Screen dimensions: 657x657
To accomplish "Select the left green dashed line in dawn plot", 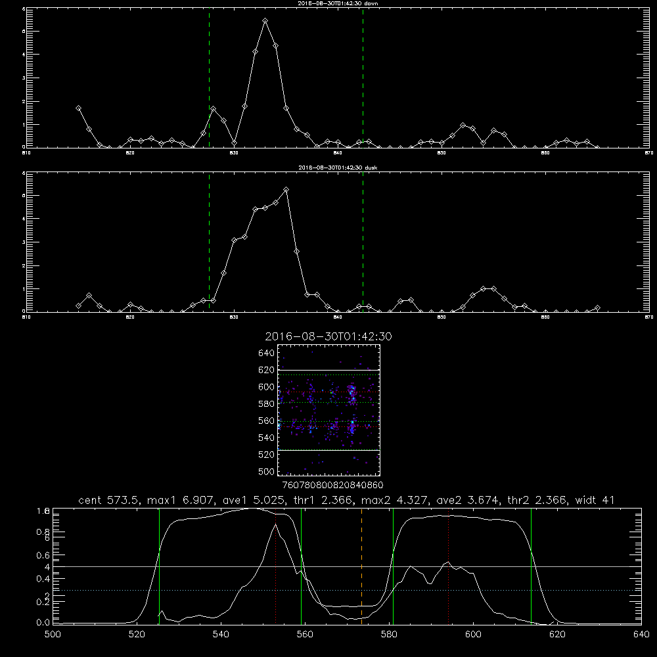I will point(209,78).
